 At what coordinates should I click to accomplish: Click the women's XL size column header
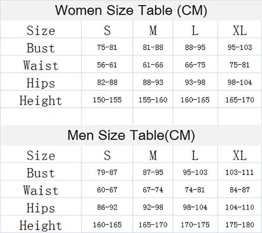point(240,30)
